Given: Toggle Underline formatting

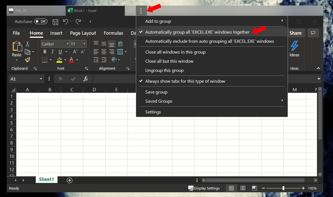Looking at the screenshot, I should (x=60, y=52).
